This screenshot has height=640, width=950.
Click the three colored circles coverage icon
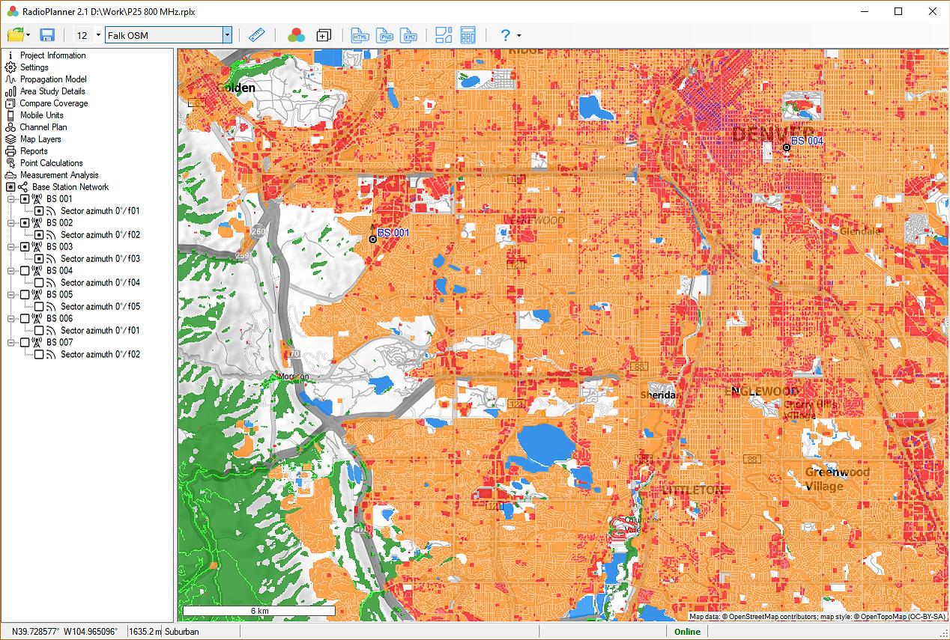[x=296, y=35]
